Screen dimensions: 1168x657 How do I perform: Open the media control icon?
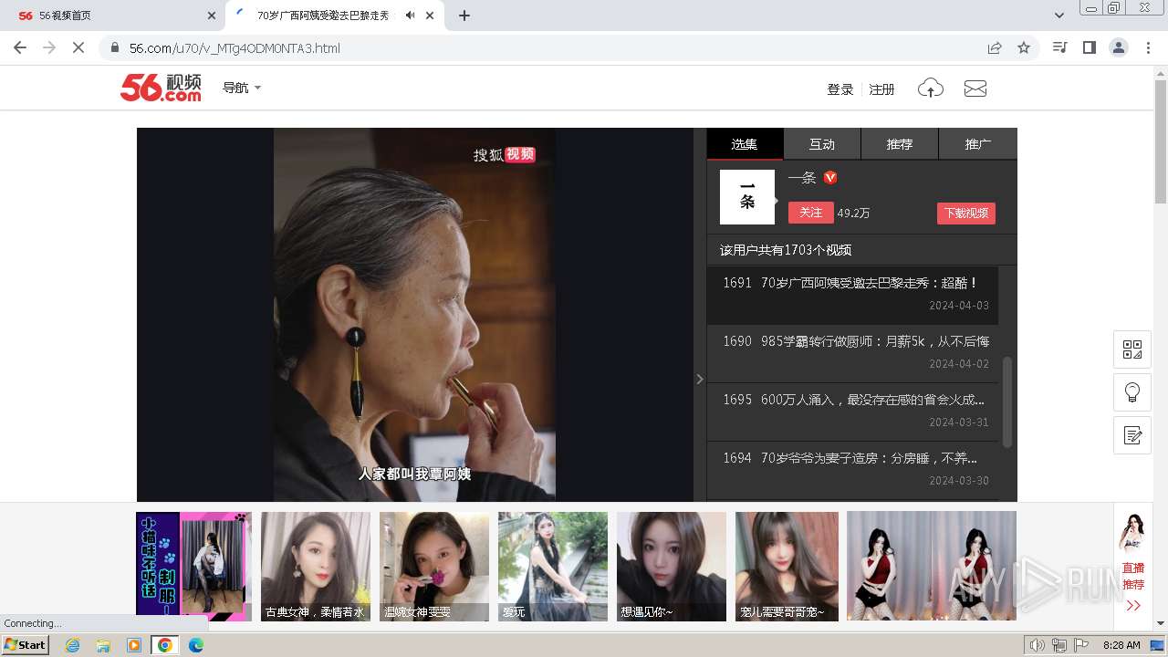point(1059,47)
